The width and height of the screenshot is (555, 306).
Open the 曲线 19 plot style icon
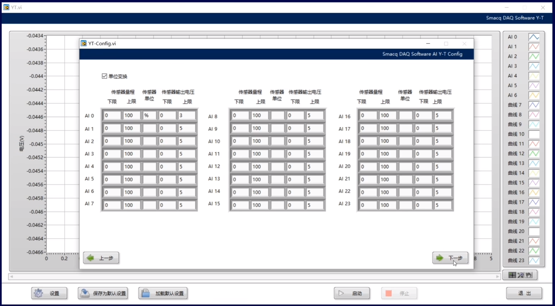point(534,221)
